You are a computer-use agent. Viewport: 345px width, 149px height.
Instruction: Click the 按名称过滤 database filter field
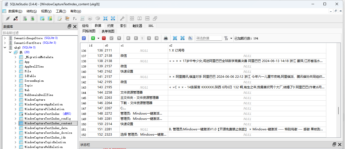(40, 33)
